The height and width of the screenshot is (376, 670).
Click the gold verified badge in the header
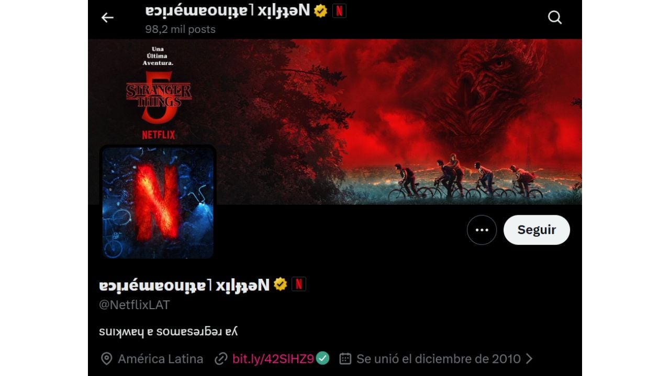pyautogui.click(x=321, y=10)
